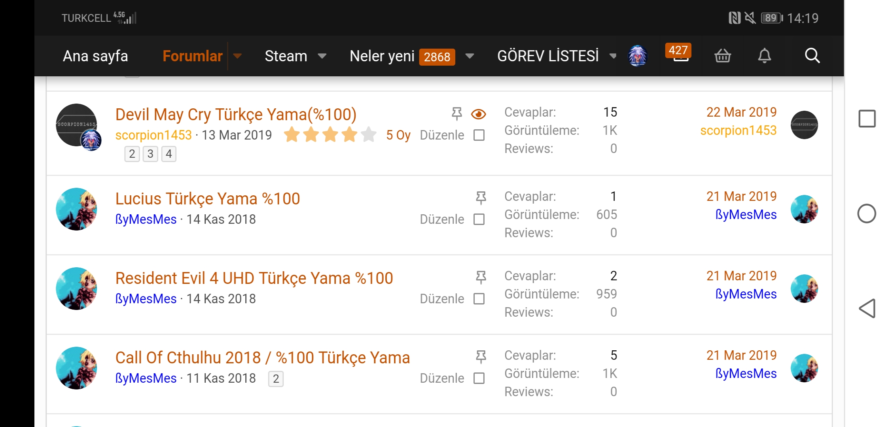The height and width of the screenshot is (427, 890).
Task: Rate Devil May Cry with fifth star
Action: click(x=369, y=134)
